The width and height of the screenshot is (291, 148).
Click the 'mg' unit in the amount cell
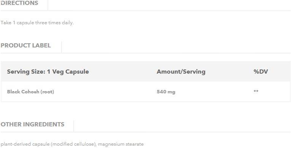click(171, 92)
